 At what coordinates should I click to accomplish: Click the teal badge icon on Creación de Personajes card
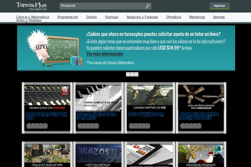pos(219,149)
